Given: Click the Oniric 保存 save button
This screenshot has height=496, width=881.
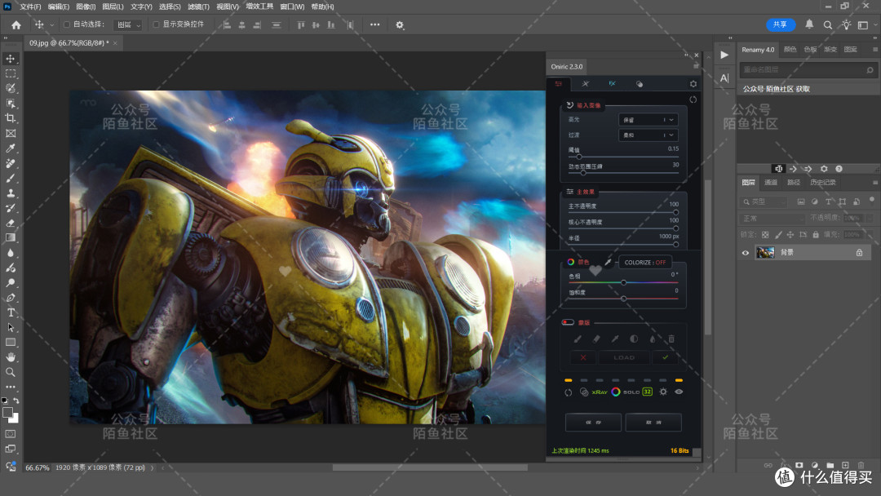Looking at the screenshot, I should click(x=593, y=422).
